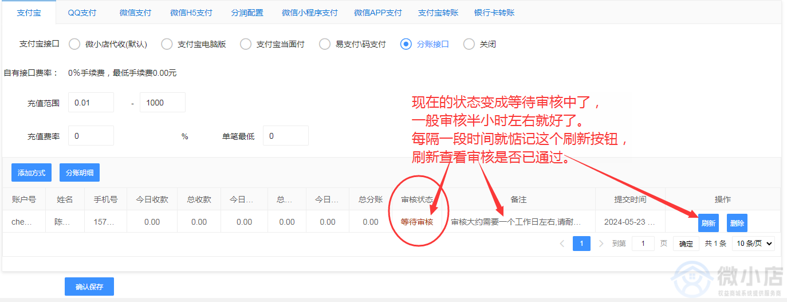The width and height of the screenshot is (787, 302).
Task: Select page number 1
Action: pyautogui.click(x=581, y=244)
